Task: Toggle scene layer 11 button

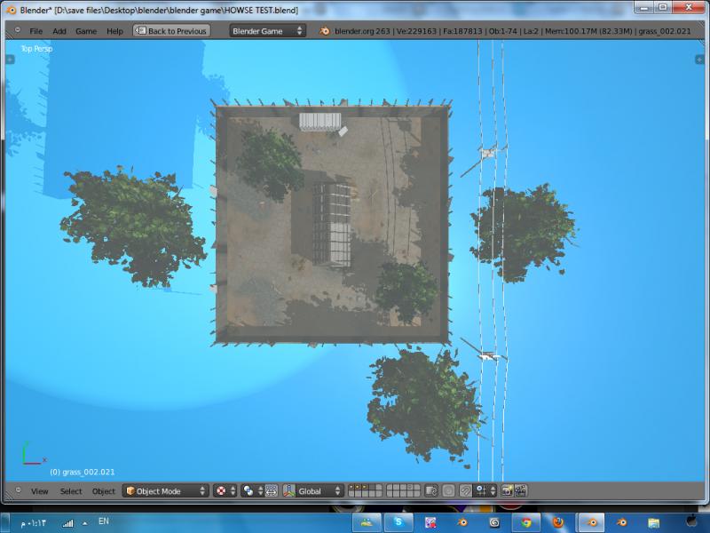Action: click(x=351, y=494)
